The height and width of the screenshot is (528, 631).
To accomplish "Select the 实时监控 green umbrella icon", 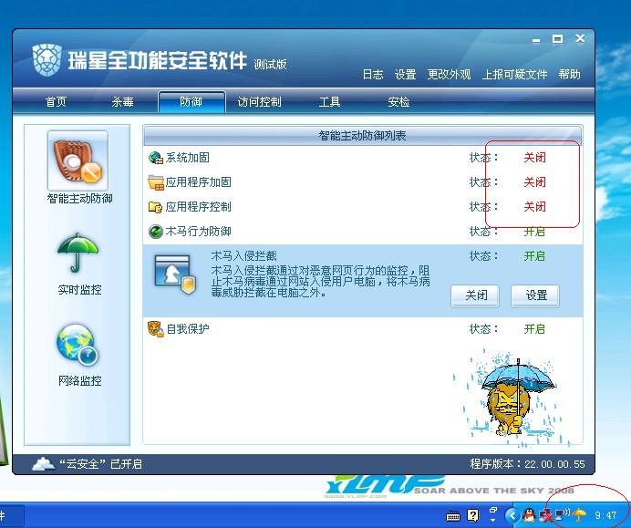I will click(x=78, y=253).
